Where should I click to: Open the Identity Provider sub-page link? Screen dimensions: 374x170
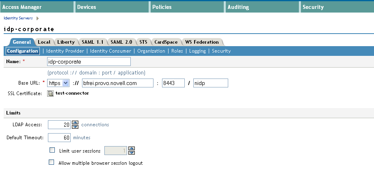65,51
